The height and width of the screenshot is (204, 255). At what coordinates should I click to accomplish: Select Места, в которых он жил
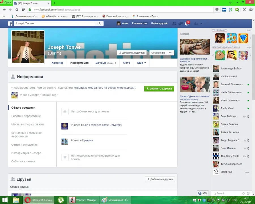[x=27, y=124]
